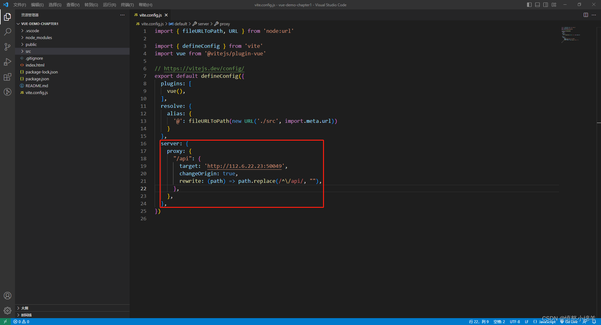The image size is (601, 325).
Task: Follow the https://vitejs.dev/config/ comment link
Action: 204,68
